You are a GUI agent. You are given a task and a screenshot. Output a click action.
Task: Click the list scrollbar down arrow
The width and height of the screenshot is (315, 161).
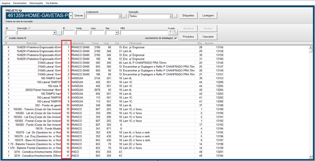click(310, 157)
